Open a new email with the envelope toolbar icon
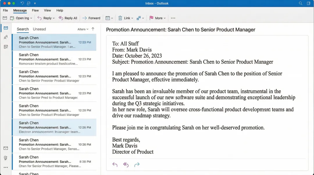The width and height of the screenshot is (314, 175). [5, 18]
